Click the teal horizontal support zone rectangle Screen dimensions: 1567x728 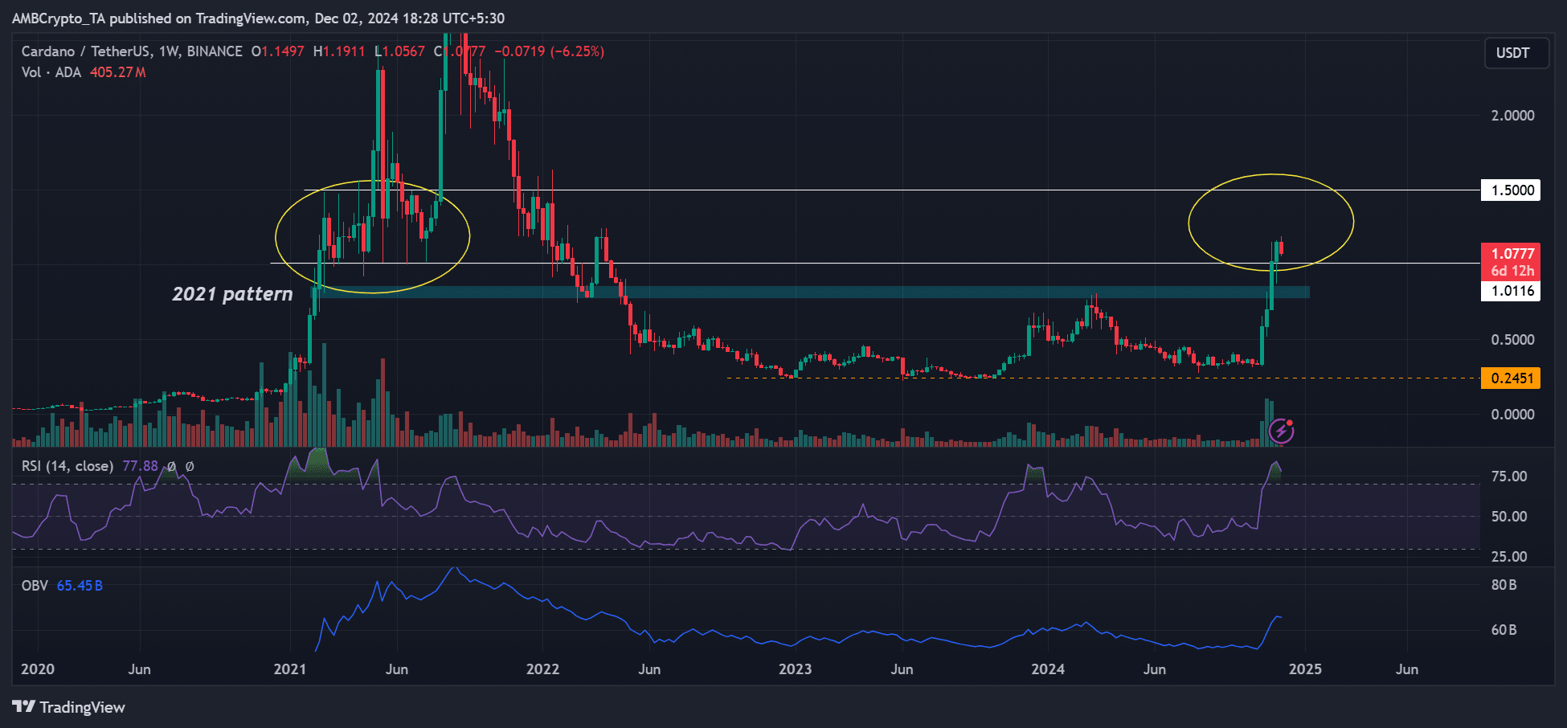tap(804, 292)
